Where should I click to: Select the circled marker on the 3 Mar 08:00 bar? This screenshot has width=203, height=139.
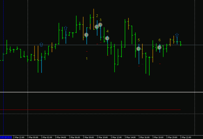coord(86,35)
